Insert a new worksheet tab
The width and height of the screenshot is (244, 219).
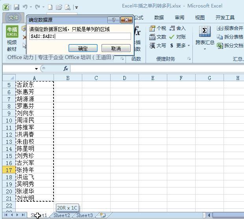pyautogui.click(x=103, y=215)
